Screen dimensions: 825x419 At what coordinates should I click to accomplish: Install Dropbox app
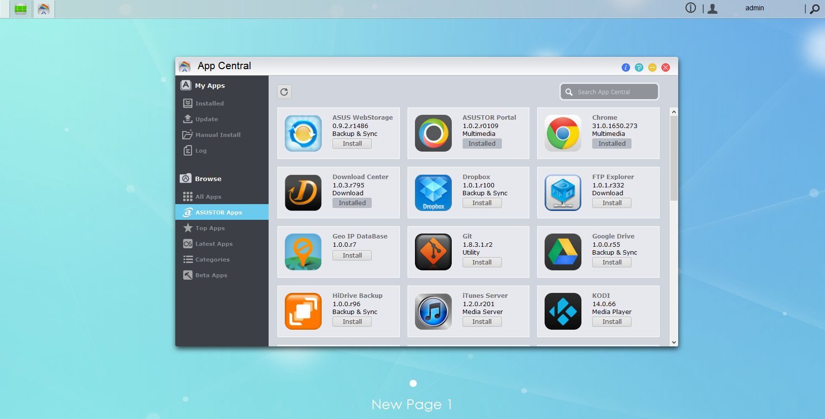pyautogui.click(x=482, y=203)
